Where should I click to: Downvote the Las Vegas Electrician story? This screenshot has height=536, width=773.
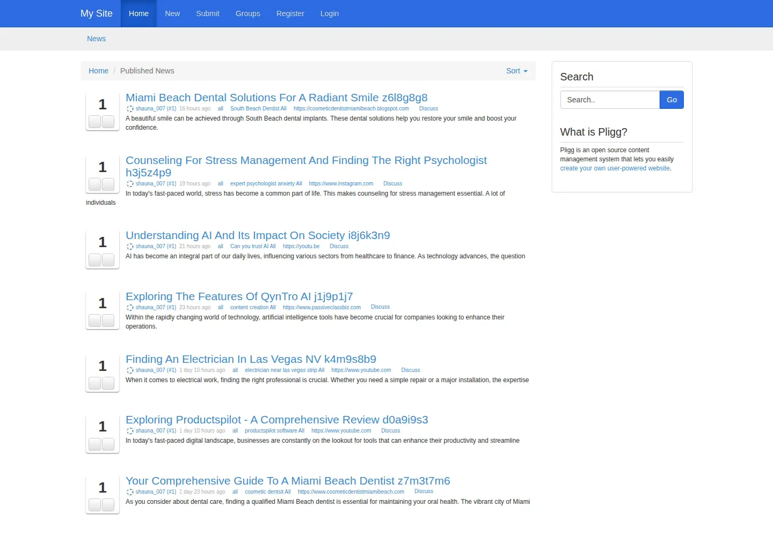[x=108, y=383]
